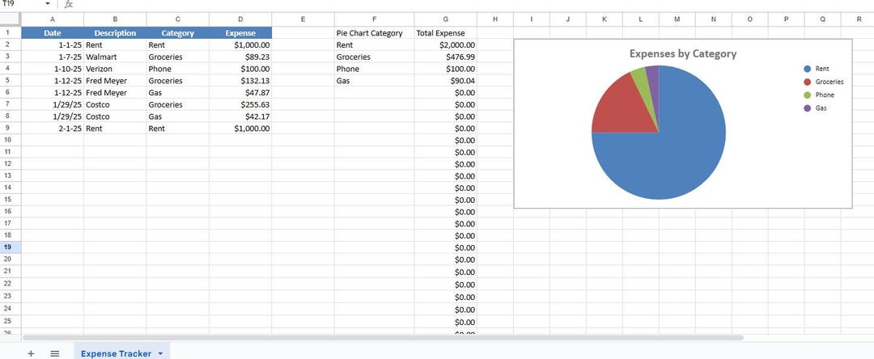Click the Groceries legend red swatch
The height and width of the screenshot is (359, 874).
pos(807,82)
